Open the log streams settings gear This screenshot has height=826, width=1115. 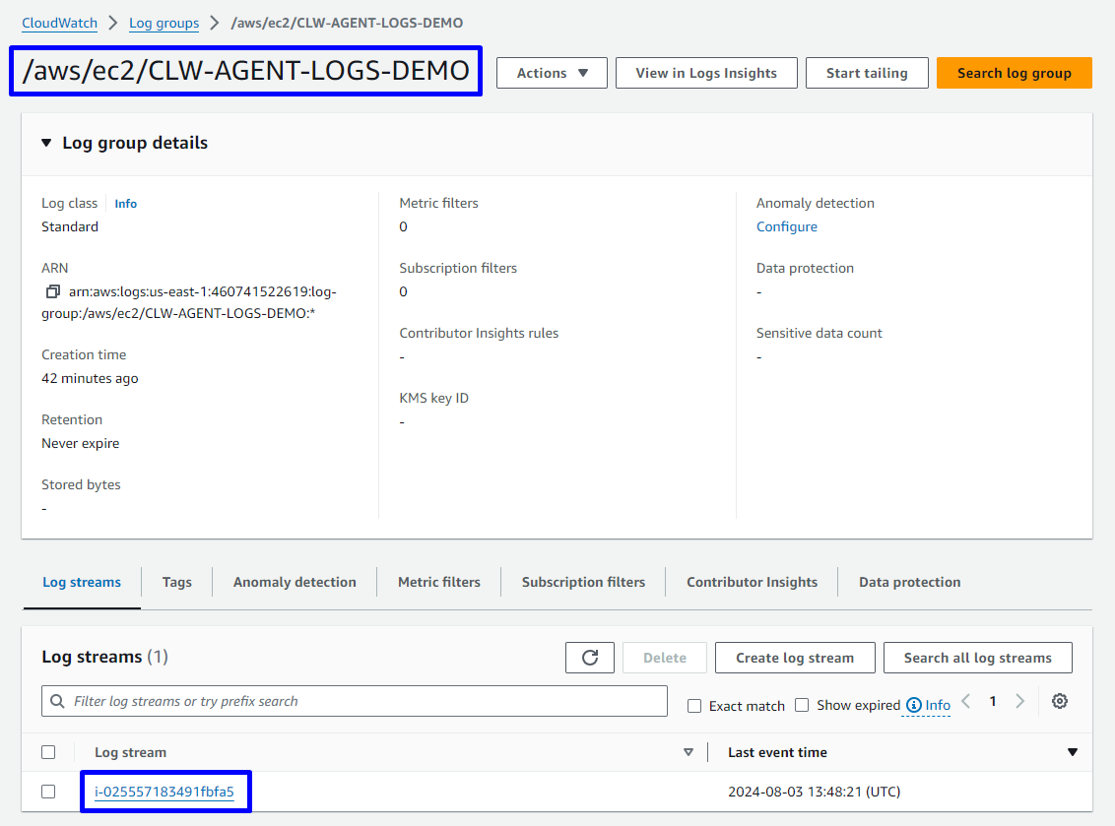click(1060, 701)
